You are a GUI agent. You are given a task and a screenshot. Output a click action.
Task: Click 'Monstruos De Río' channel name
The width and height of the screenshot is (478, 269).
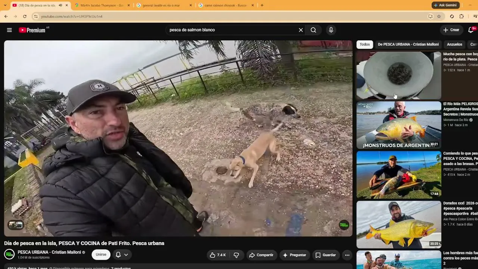click(x=456, y=120)
